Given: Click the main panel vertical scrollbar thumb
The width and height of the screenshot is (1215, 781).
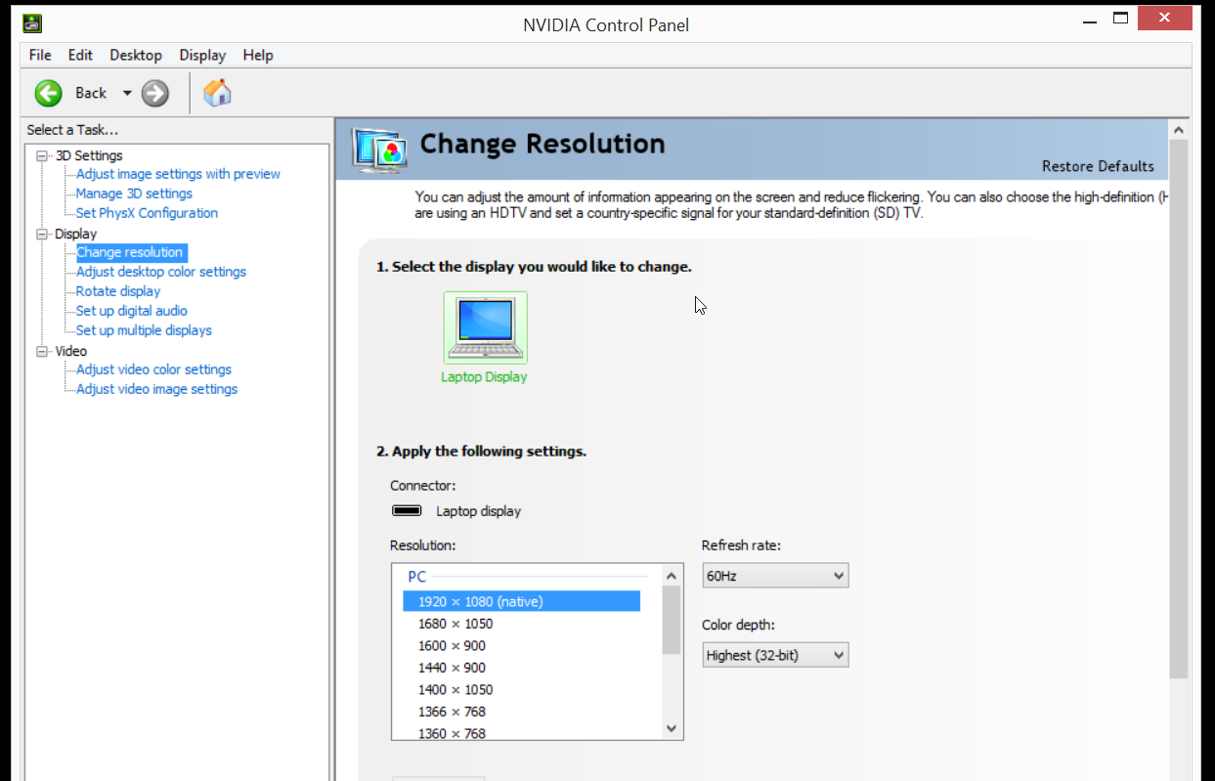Looking at the screenshot, I should (1179, 409).
